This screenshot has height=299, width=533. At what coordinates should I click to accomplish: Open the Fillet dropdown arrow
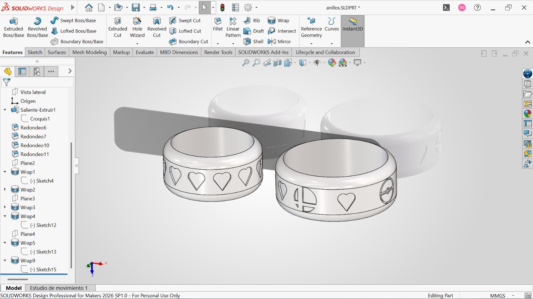click(x=218, y=44)
